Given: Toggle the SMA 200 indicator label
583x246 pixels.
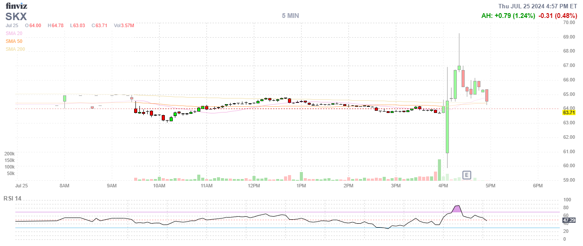Looking at the screenshot, I should tap(15, 49).
